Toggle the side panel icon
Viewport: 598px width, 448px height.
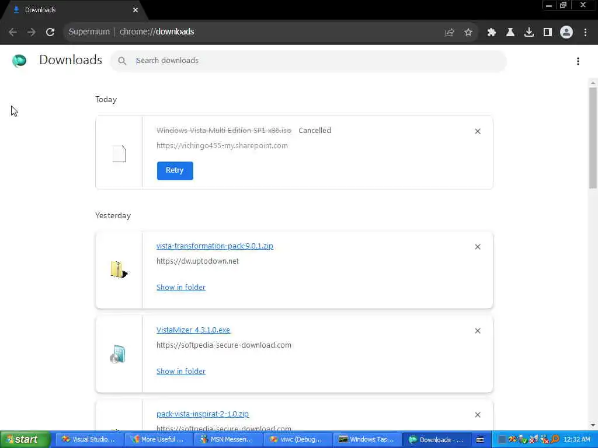click(548, 33)
